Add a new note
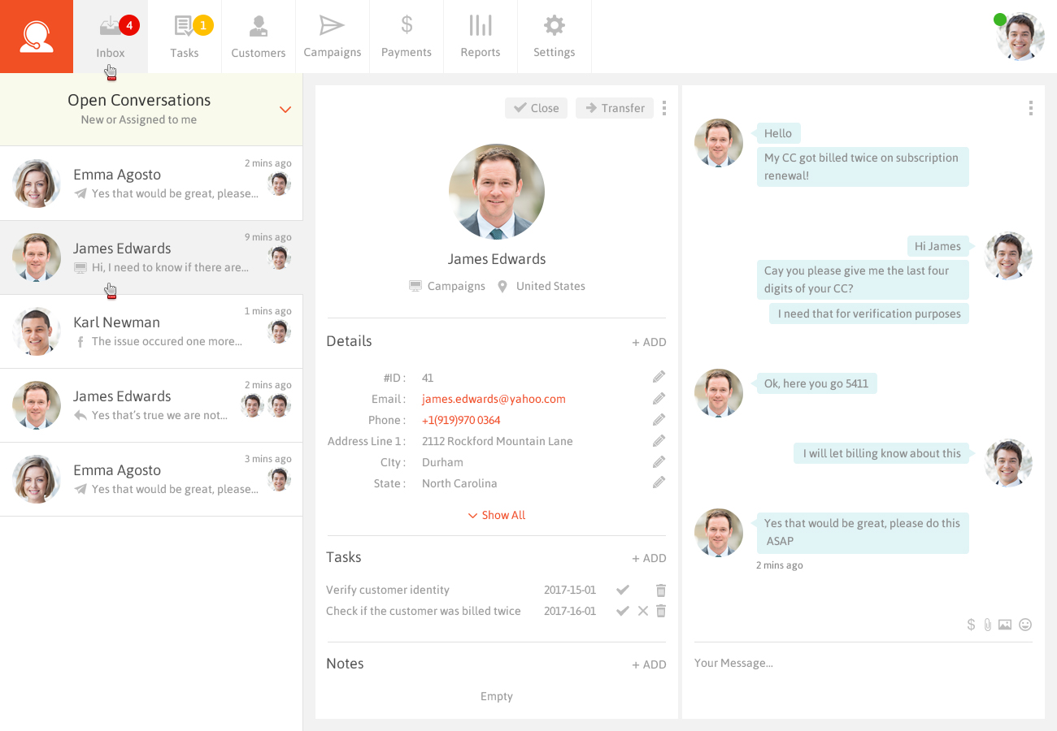 tap(649, 664)
